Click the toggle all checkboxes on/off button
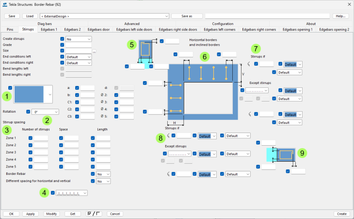Viewport: 354px width, 219px height. pos(93,214)
